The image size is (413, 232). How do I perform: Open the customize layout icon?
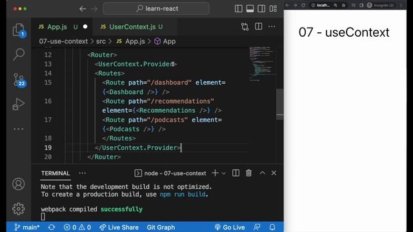[273, 8]
